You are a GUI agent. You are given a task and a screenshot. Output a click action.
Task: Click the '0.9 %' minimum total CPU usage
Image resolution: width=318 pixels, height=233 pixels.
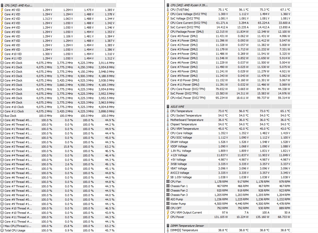pos(69,230)
